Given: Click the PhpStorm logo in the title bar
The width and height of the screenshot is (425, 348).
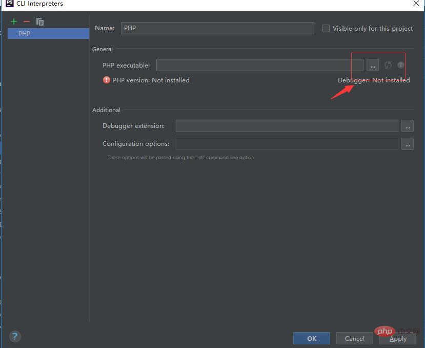Looking at the screenshot, I should click(x=9, y=4).
